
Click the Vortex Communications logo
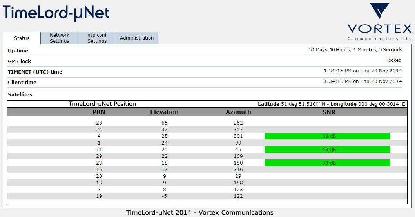[x=379, y=22]
